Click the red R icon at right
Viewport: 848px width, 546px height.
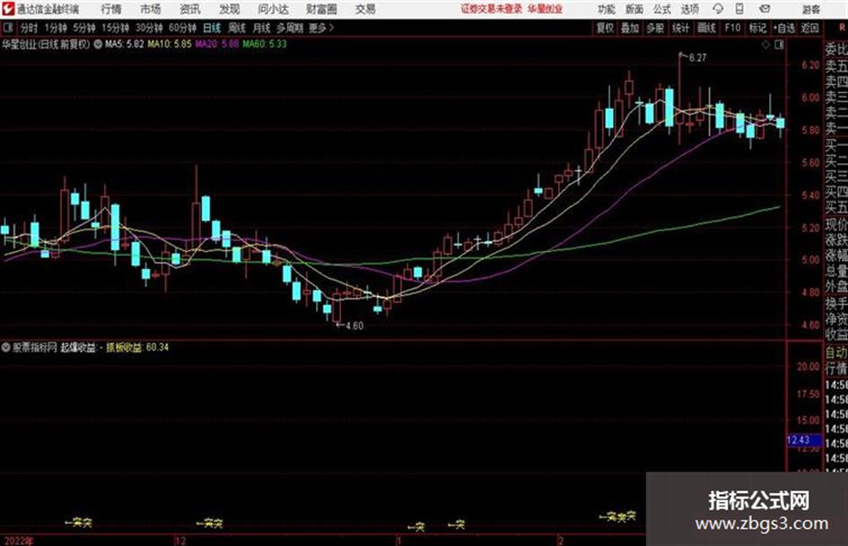(842, 28)
